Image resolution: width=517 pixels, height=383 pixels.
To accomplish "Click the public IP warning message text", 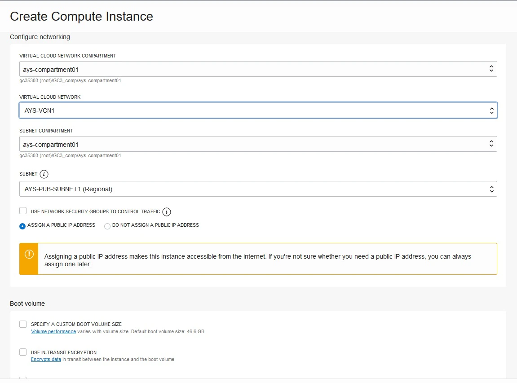I will pos(257,260).
